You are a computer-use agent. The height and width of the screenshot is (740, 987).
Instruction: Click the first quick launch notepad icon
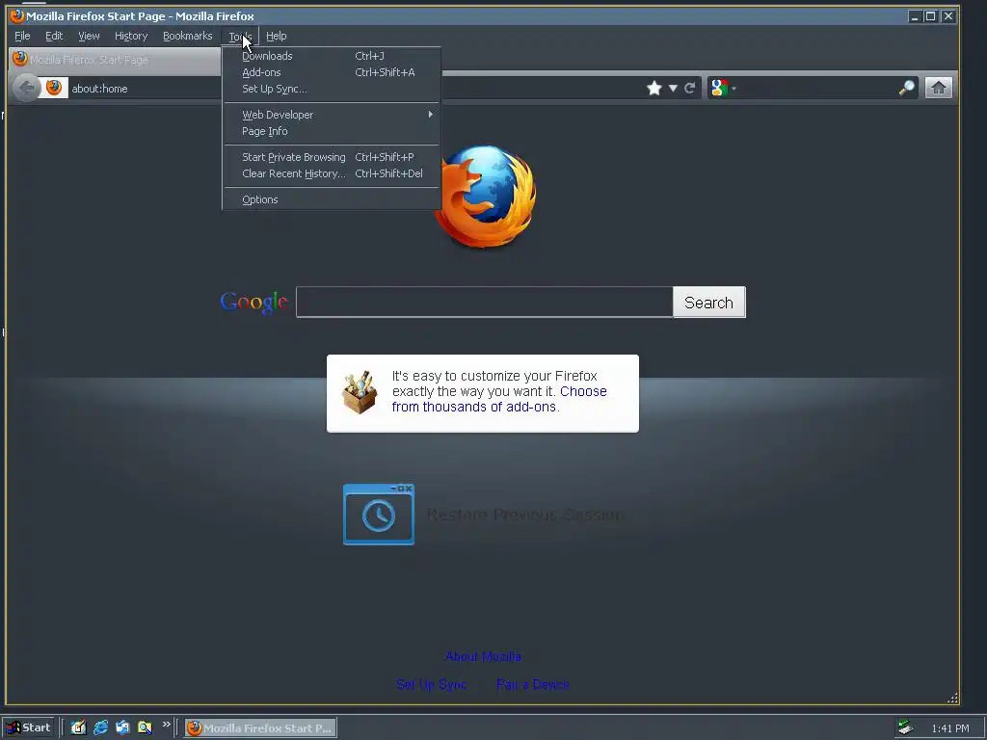click(78, 727)
